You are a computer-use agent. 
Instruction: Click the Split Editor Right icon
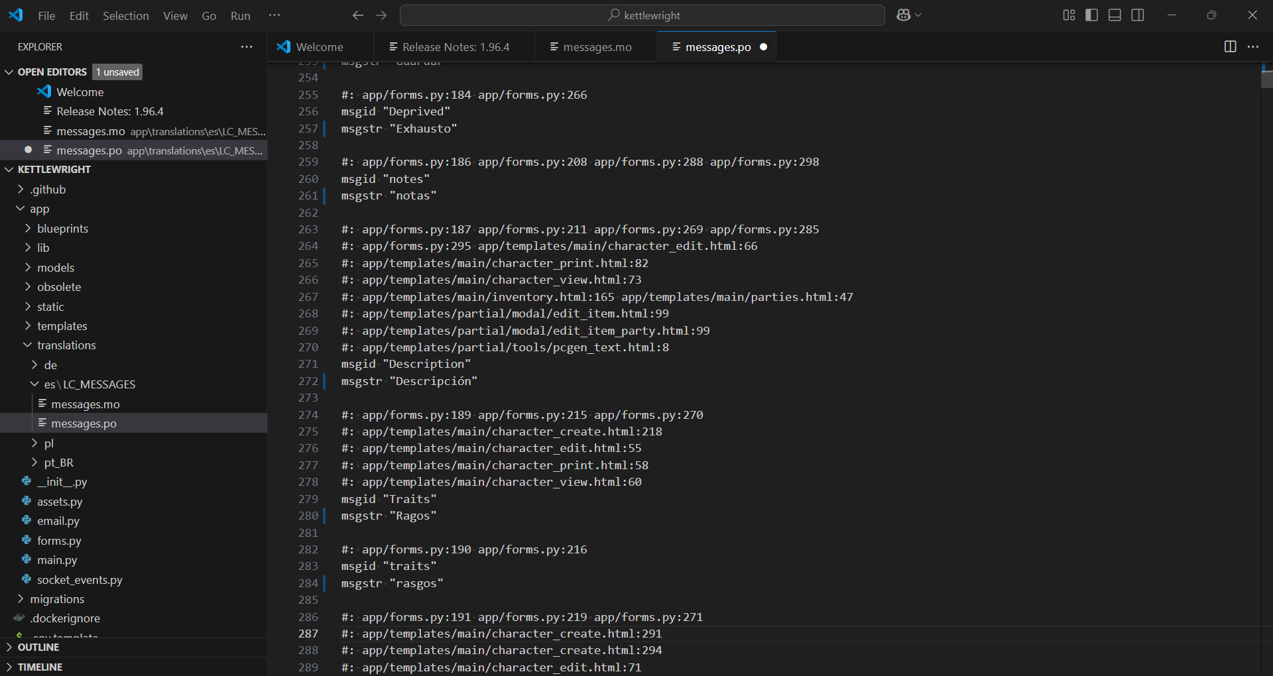pos(1230,46)
